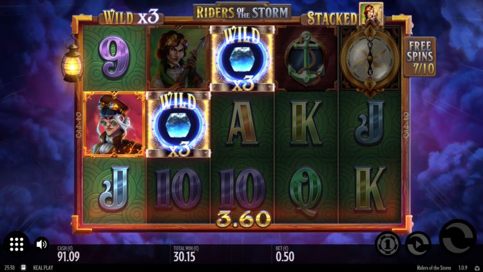483x272 pixels.
Task: Click the Free Spins 7/10 counter
Action: click(x=420, y=57)
